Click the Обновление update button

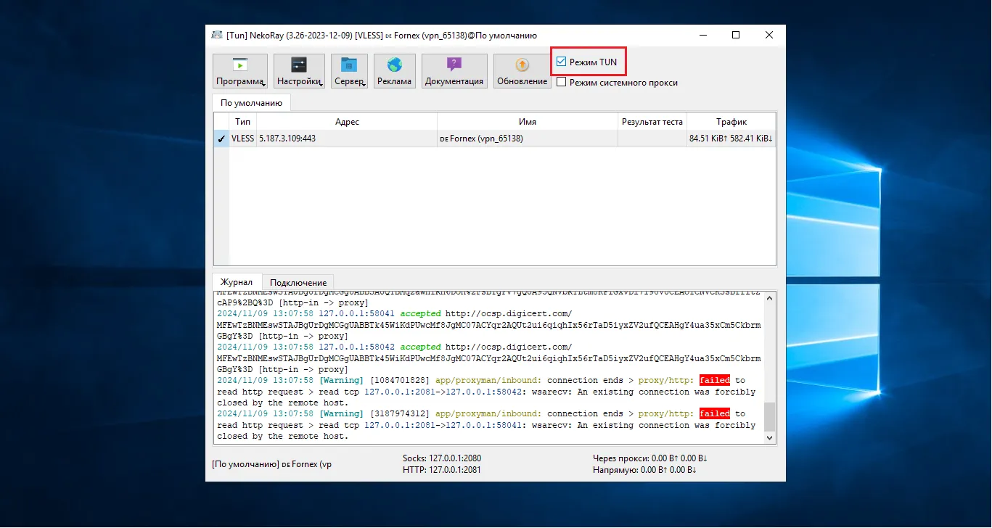(522, 71)
